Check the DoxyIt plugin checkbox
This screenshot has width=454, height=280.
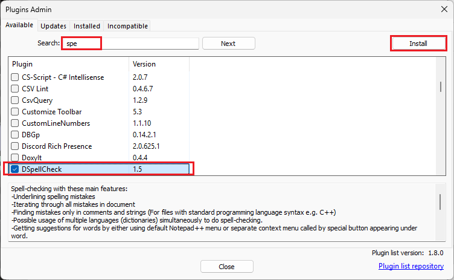(16, 158)
